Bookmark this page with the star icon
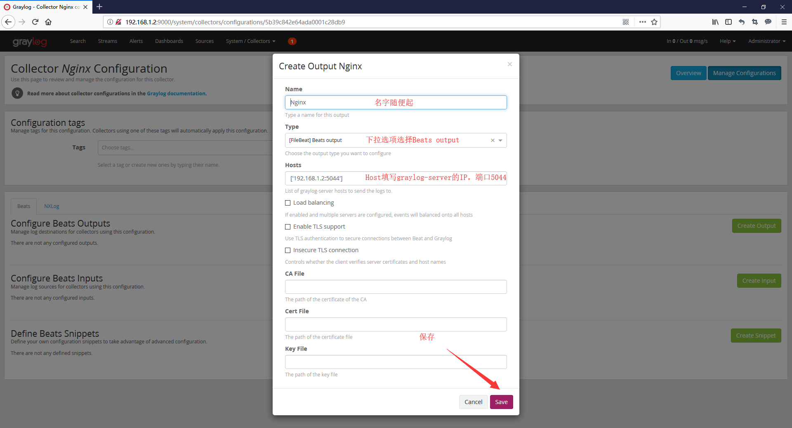The height and width of the screenshot is (428, 792). point(654,22)
